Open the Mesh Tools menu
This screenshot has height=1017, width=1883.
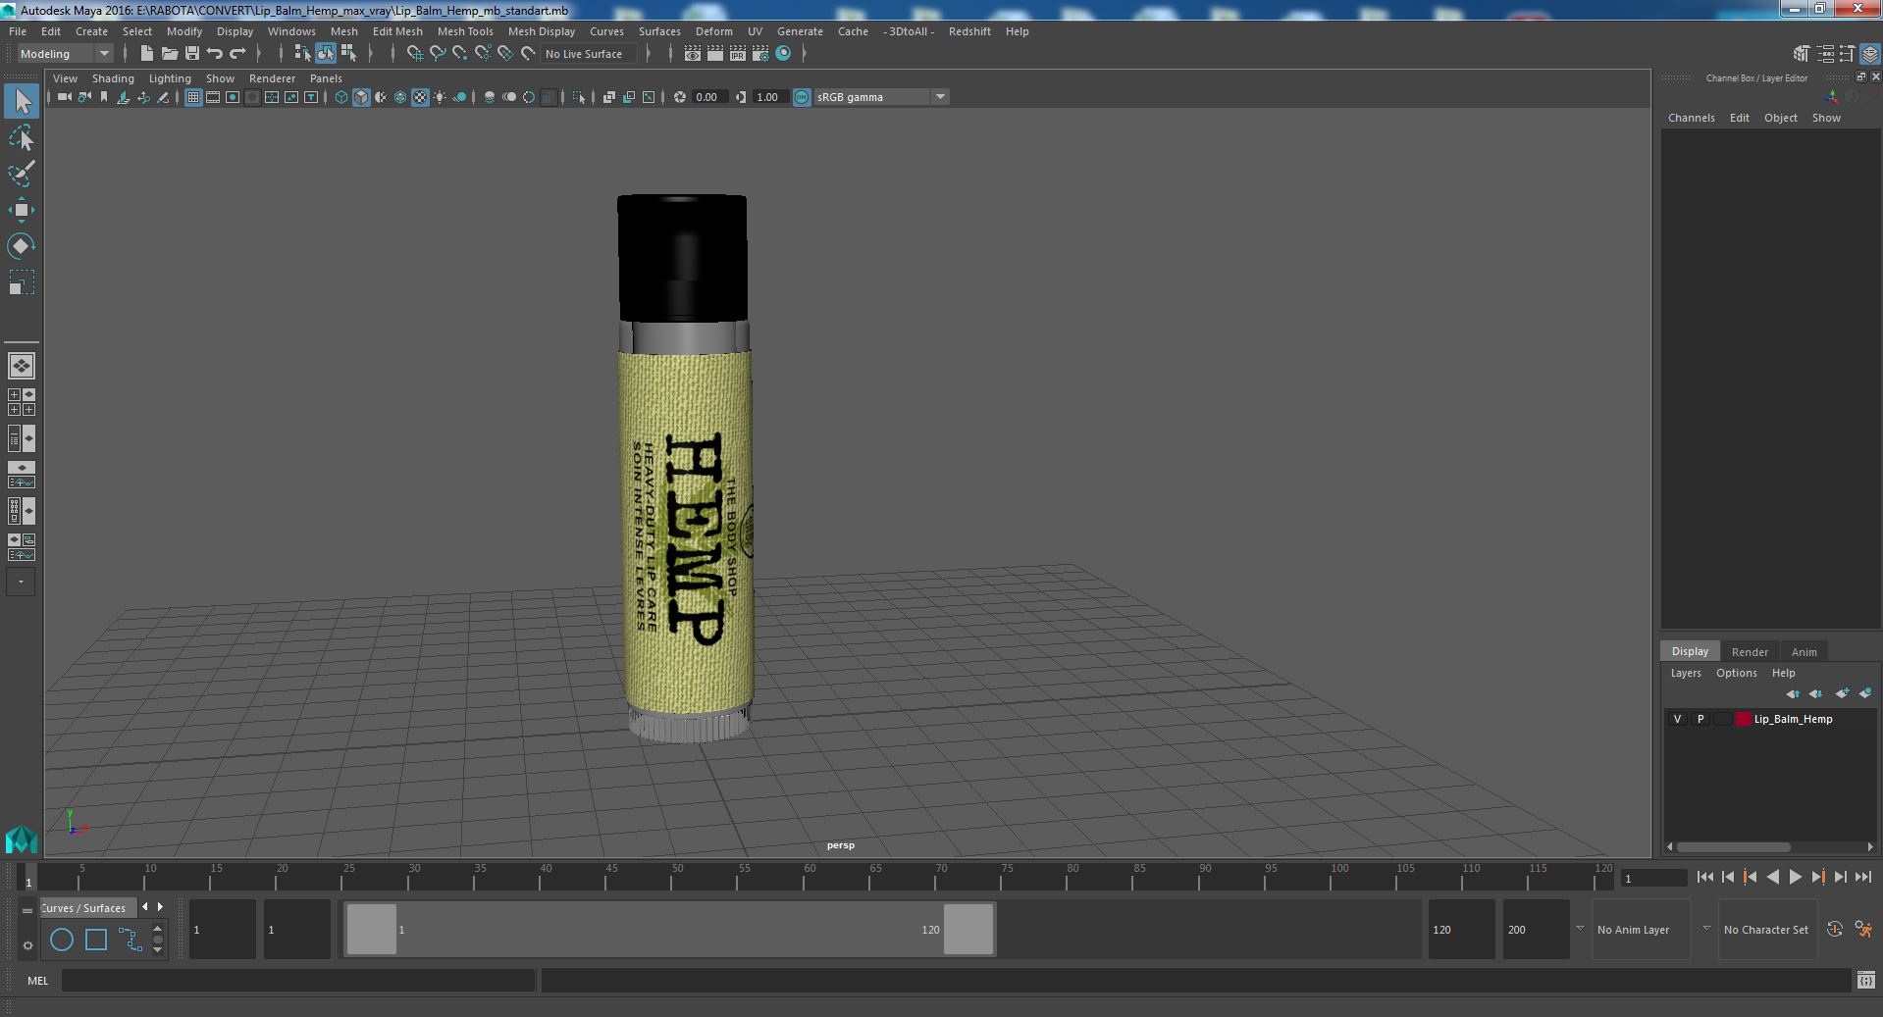point(465,31)
